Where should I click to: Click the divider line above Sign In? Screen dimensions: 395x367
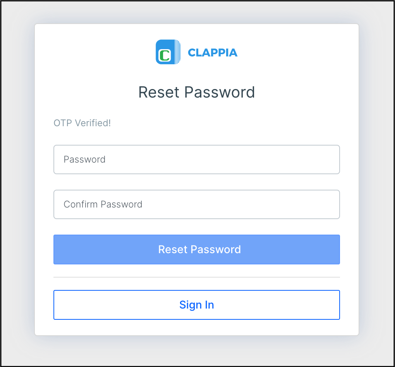[x=197, y=277]
